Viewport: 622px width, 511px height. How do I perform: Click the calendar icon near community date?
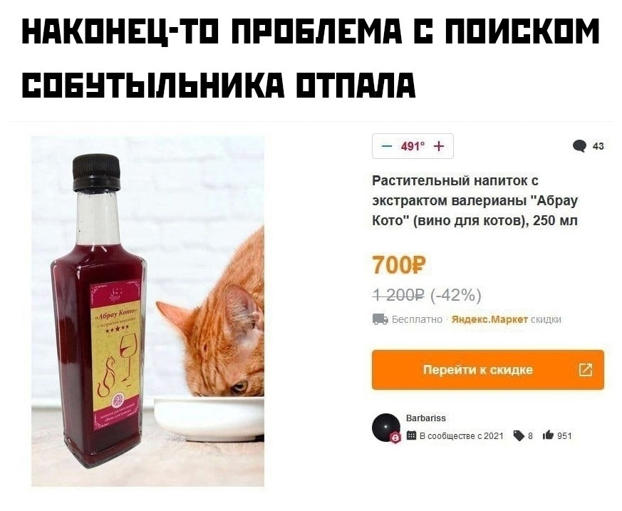[412, 435]
